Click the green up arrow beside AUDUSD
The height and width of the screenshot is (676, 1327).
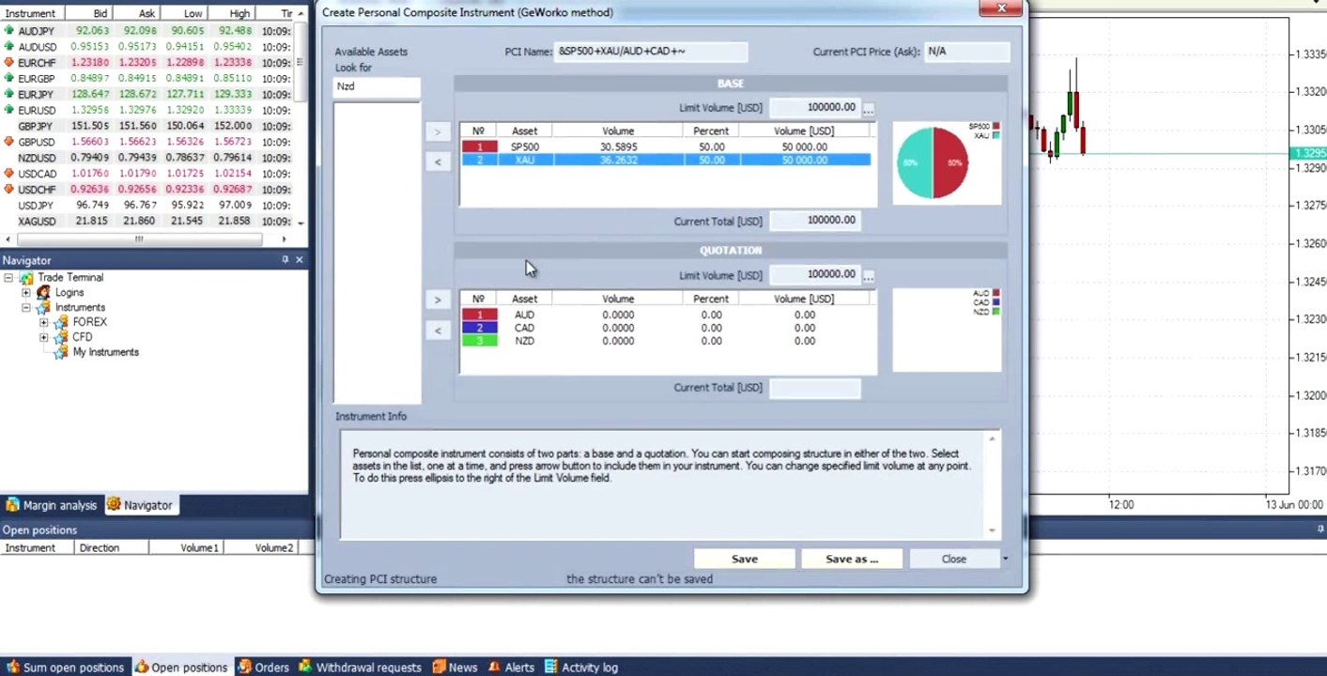point(9,47)
